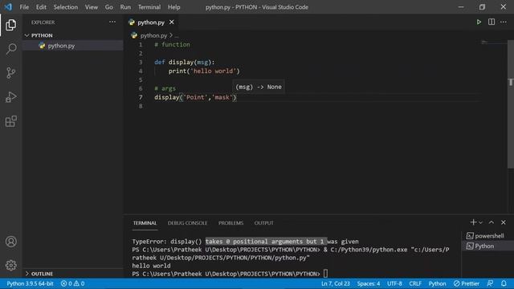514x289 pixels.
Task: Open the Search view icon
Action: (10, 49)
